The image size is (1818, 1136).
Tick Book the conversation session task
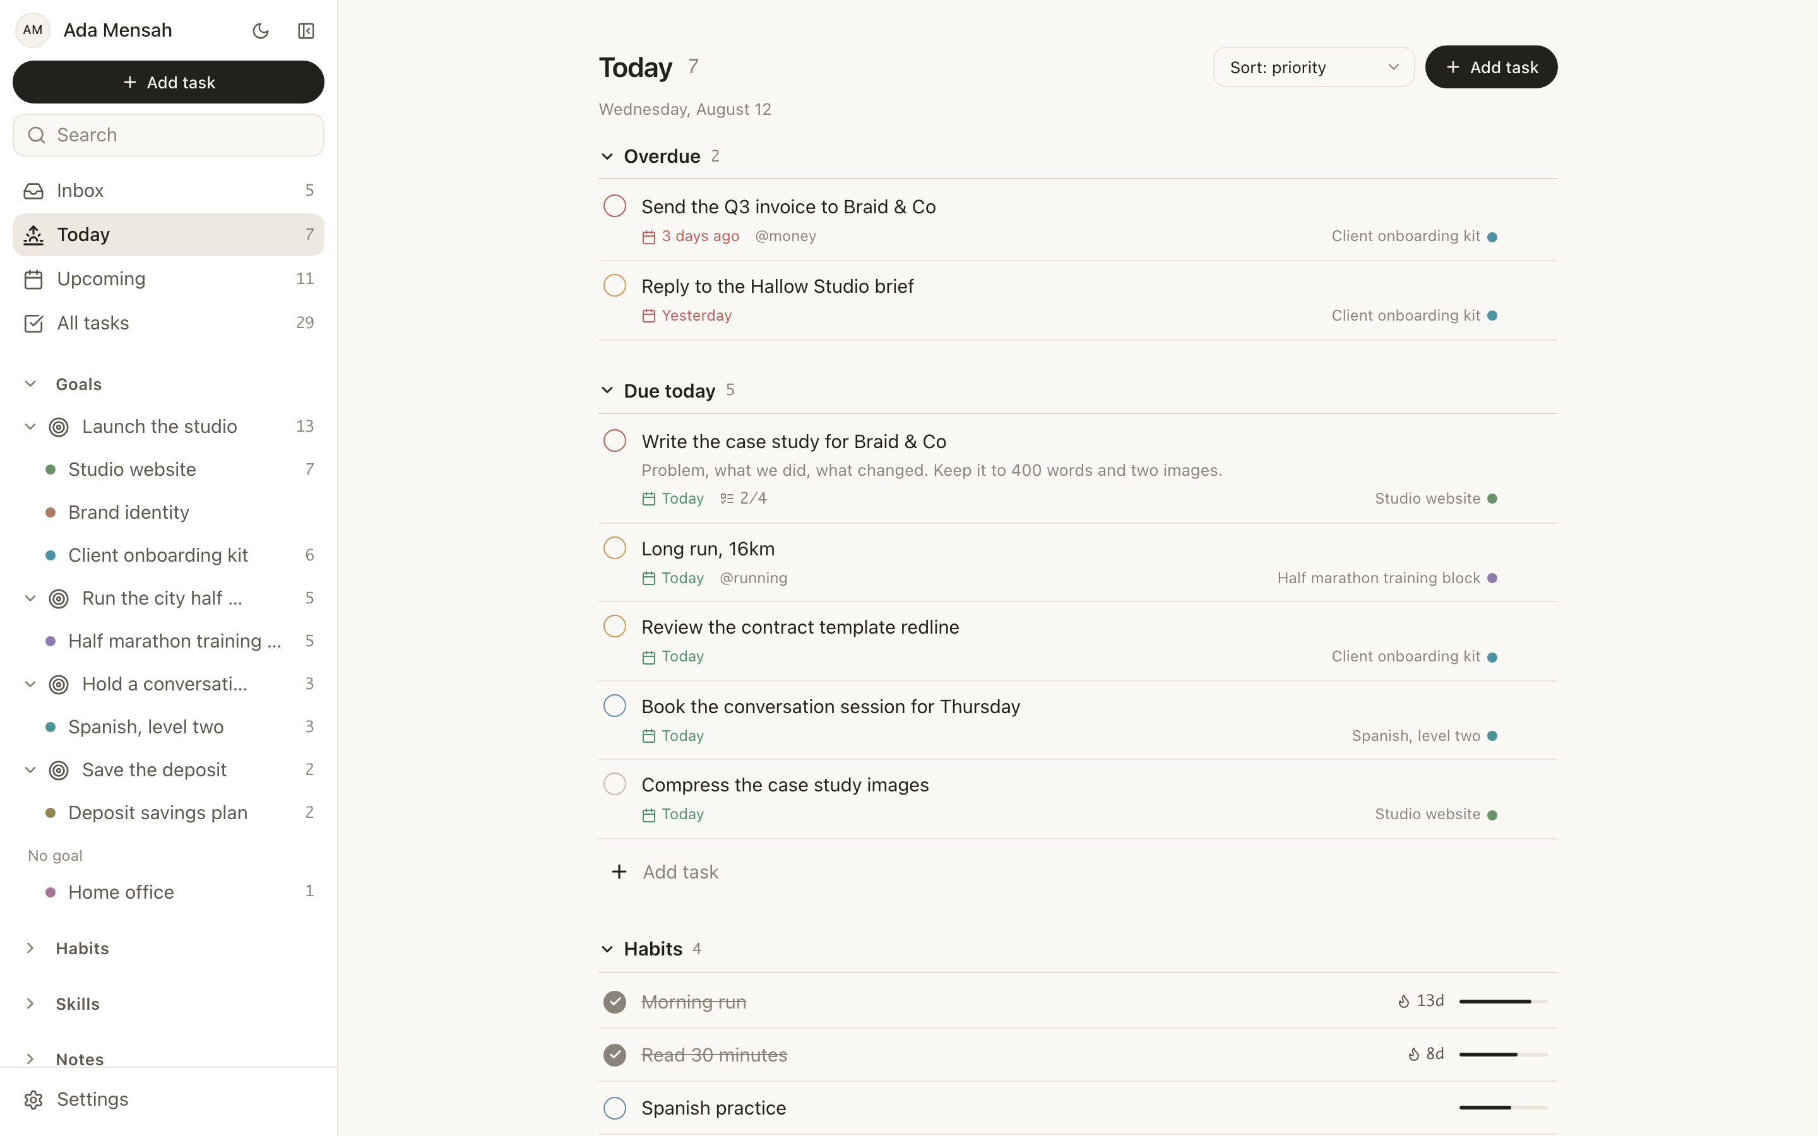click(614, 706)
